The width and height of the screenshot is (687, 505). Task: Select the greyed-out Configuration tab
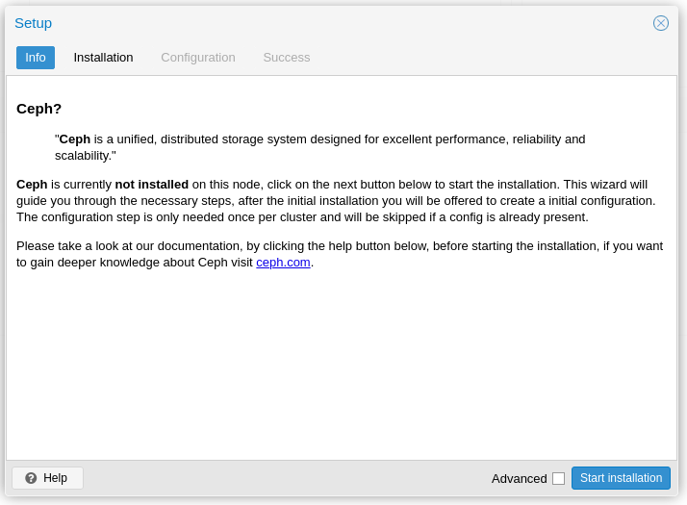(x=197, y=58)
